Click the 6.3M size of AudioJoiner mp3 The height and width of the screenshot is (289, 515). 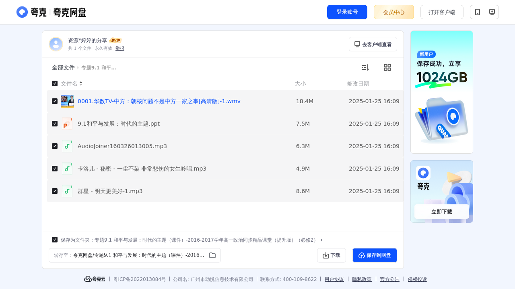point(303,146)
